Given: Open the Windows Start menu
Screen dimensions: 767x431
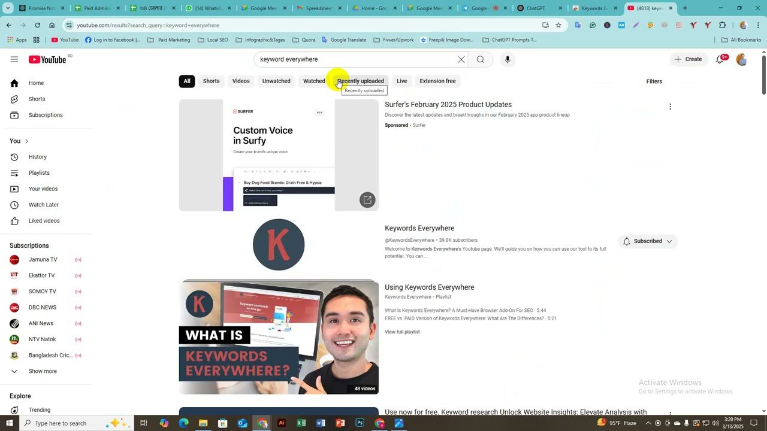Looking at the screenshot, I should (9, 423).
